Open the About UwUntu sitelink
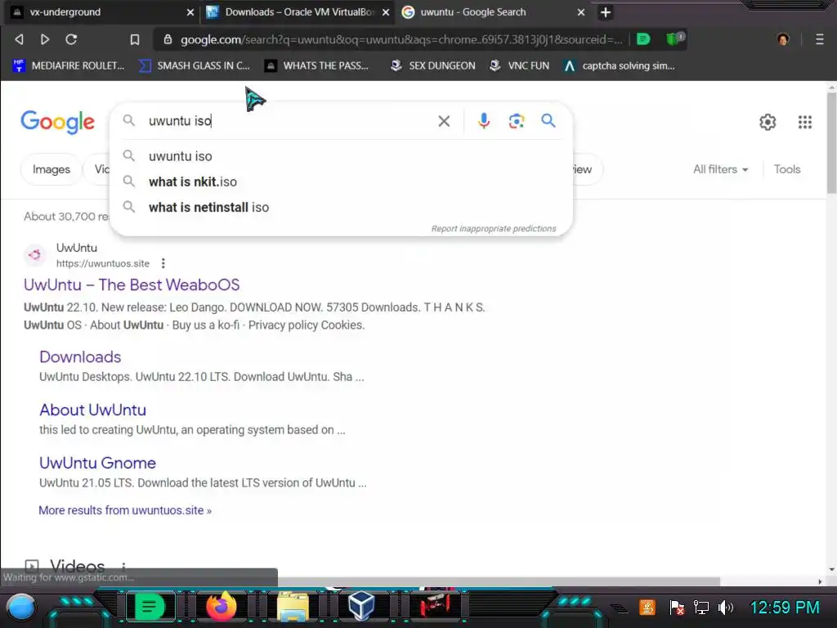The width and height of the screenshot is (837, 628). 93,410
